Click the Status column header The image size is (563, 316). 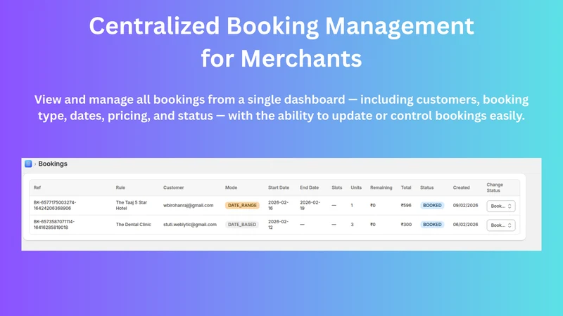tap(427, 187)
